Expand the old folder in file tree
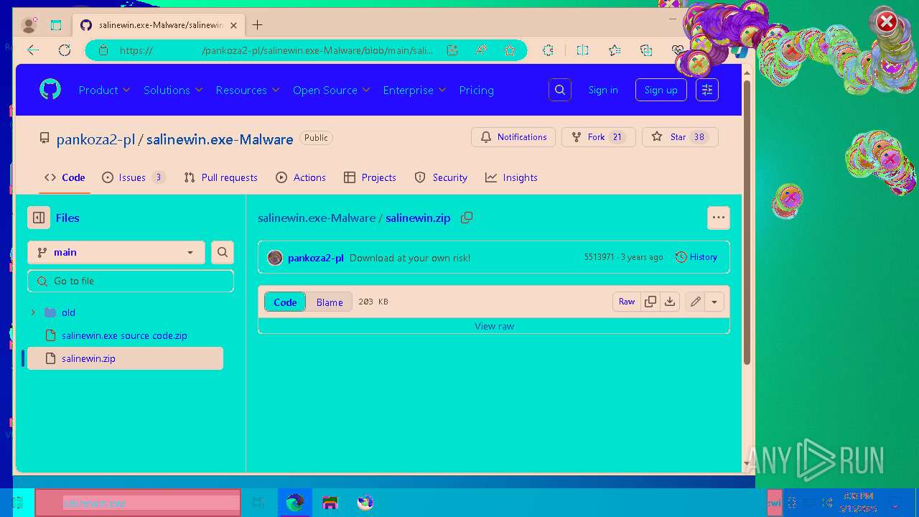This screenshot has height=517, width=919. tap(33, 312)
